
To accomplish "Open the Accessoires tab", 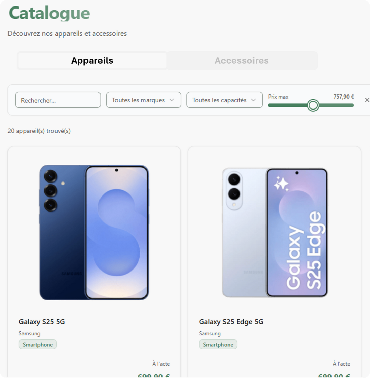I will point(242,61).
